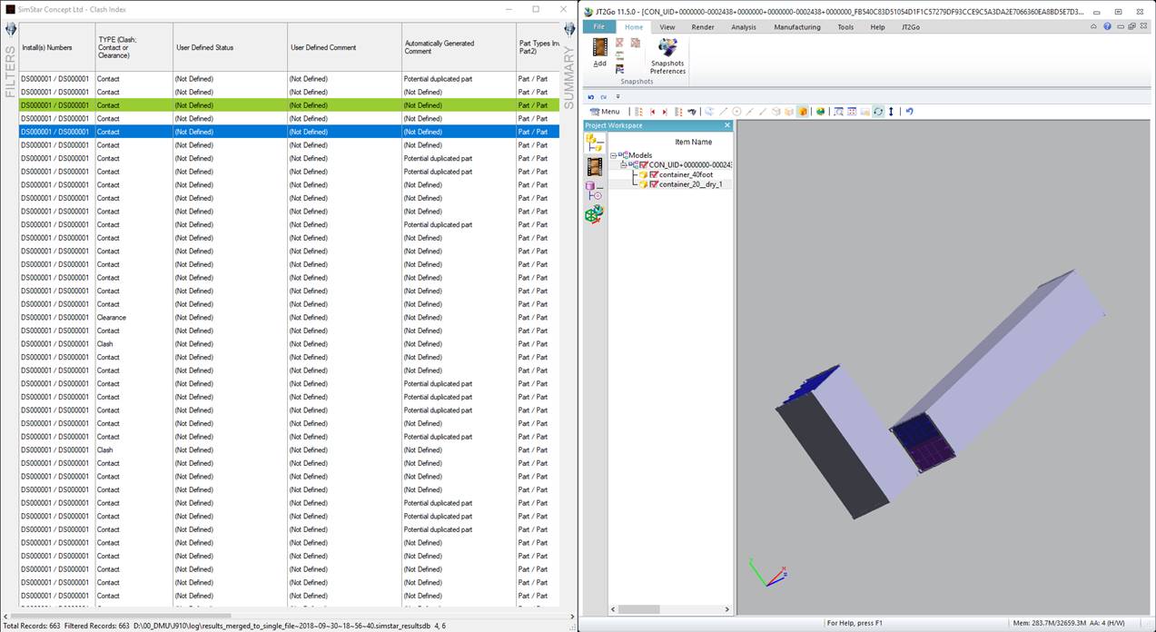Select the Clearance type row

point(111,318)
